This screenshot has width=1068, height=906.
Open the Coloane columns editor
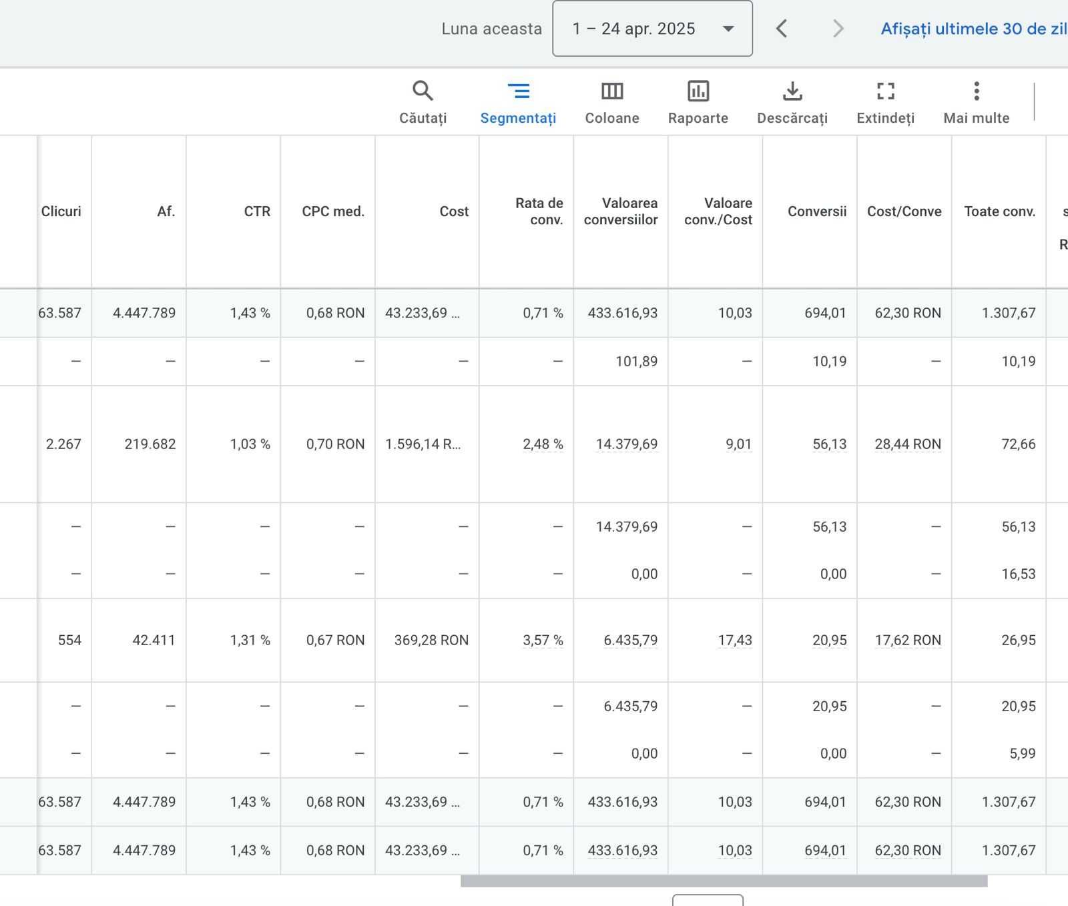tap(612, 103)
